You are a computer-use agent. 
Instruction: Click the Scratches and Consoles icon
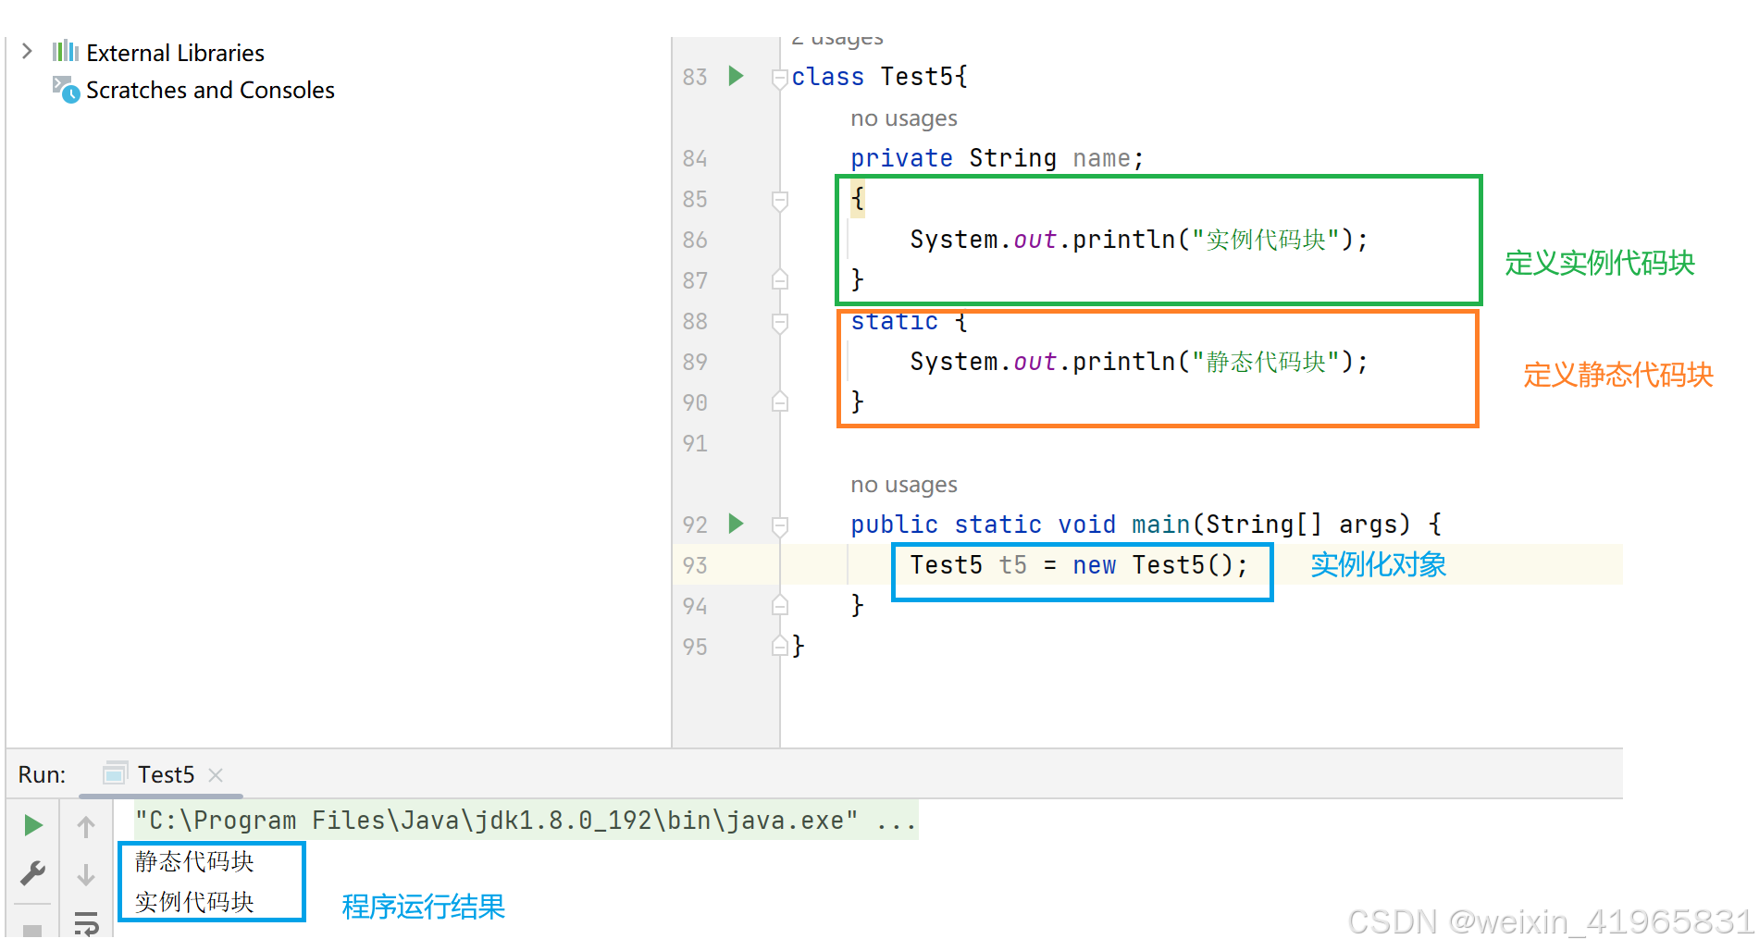pos(66,89)
